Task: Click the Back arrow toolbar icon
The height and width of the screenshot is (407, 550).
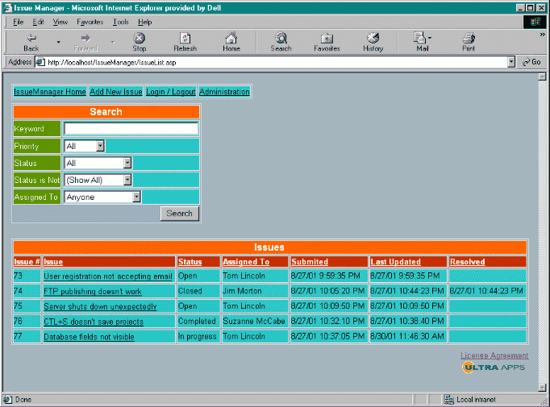Action: (x=31, y=38)
